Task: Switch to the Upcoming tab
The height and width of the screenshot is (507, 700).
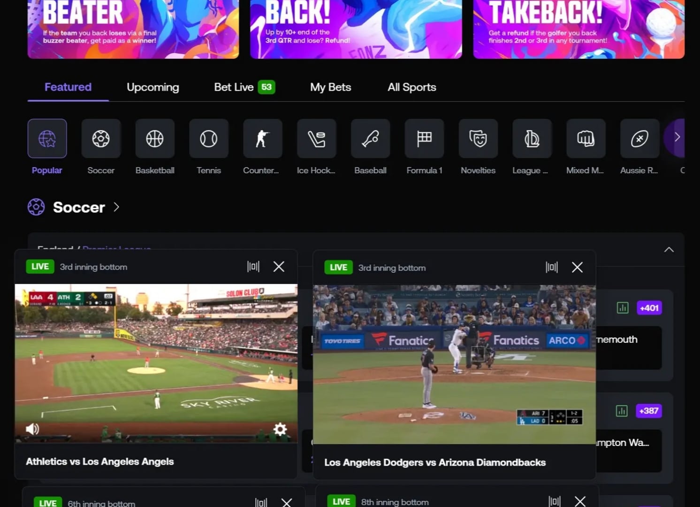Action: coord(153,87)
